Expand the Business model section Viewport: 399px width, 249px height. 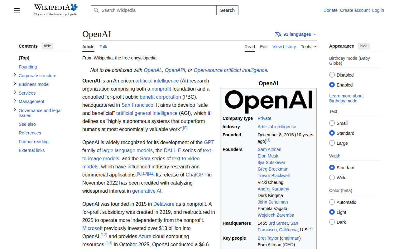[15, 84]
